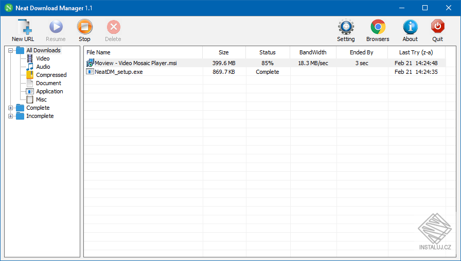Screen dimensions: 461x261
Task: Select the NeatDM_setup.exe download entry
Action: coord(118,72)
